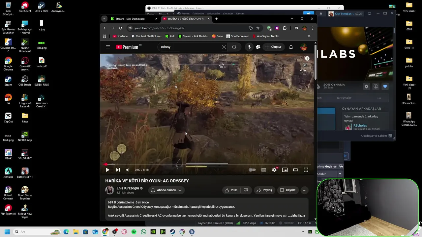Like the video with 23 B likes
This screenshot has width=422, height=237.
[x=231, y=190]
